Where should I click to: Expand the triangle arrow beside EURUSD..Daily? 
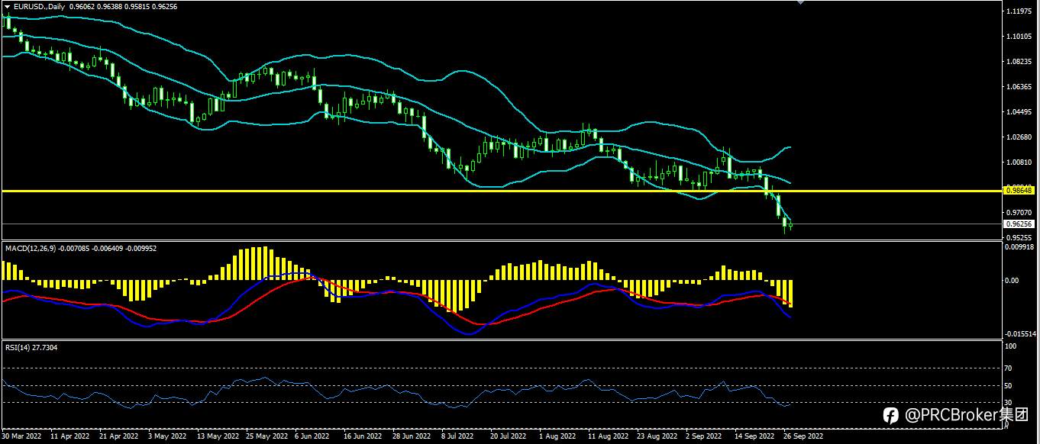click(7, 6)
